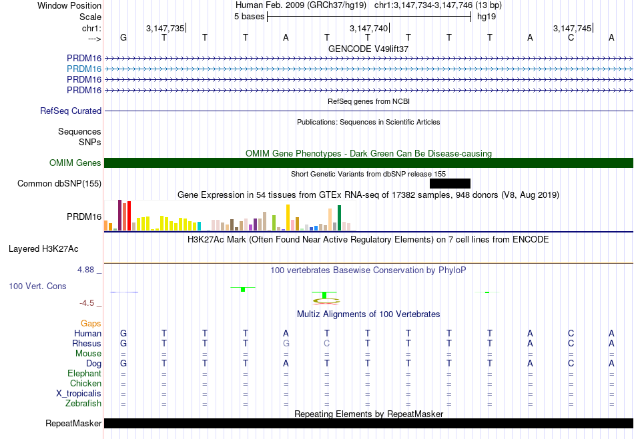The image size is (634, 439).
Task: Click the Window Position track label
Action: [x=69, y=5]
